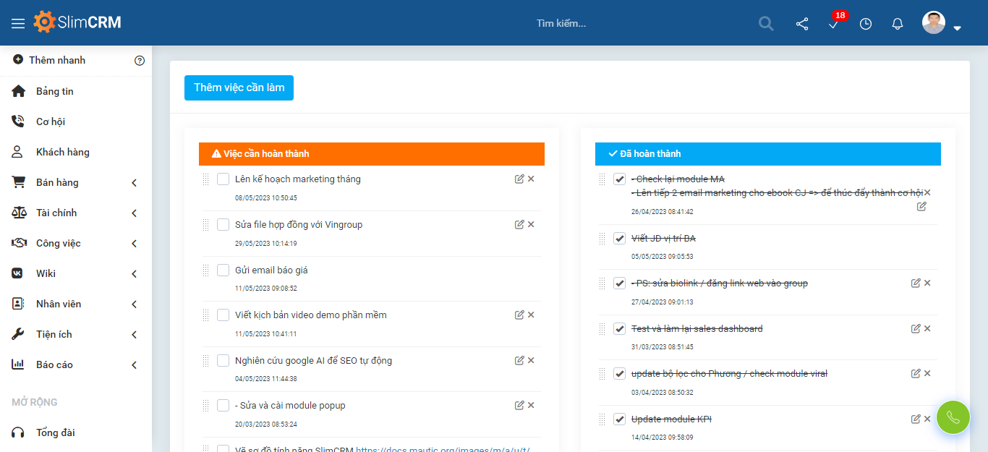Viewport: 988px width, 452px height.
Task: Click the history clock icon
Action: point(865,23)
